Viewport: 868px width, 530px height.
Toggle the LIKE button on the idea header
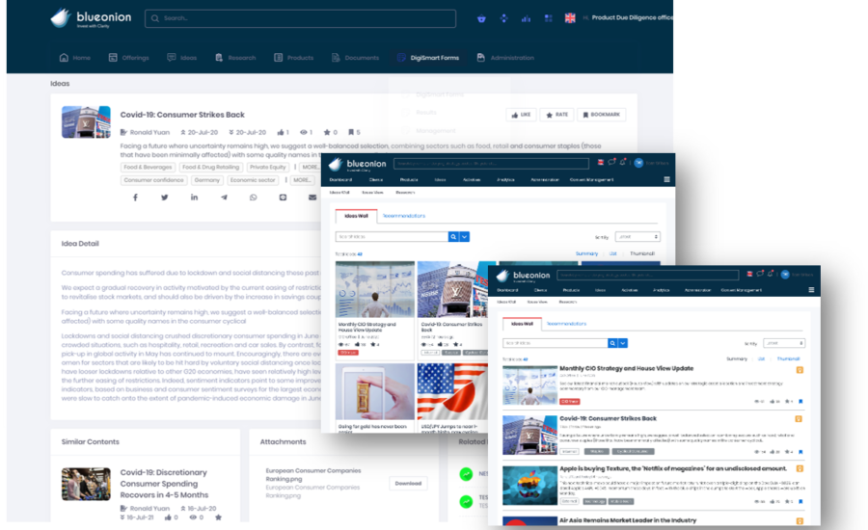pyautogui.click(x=521, y=115)
